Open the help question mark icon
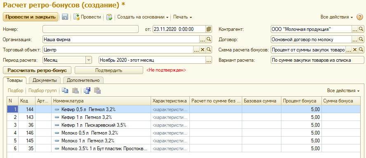Screen dimensions: 366x158 pos(359,17)
